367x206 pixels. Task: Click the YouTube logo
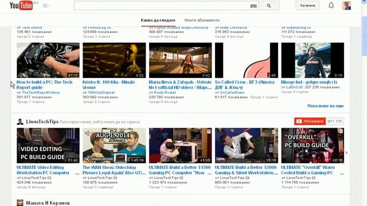(21, 5)
